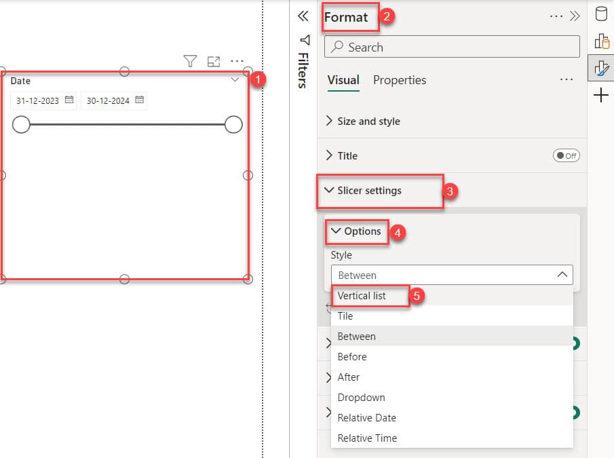The width and height of the screenshot is (614, 458).
Task: Open the Build a visual pane icon
Action: coord(602,41)
